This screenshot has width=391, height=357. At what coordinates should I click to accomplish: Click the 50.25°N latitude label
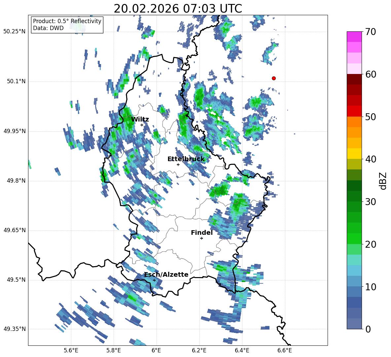(x=15, y=32)
